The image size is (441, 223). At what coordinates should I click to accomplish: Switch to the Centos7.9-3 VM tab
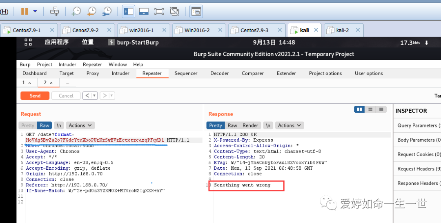[254, 30]
